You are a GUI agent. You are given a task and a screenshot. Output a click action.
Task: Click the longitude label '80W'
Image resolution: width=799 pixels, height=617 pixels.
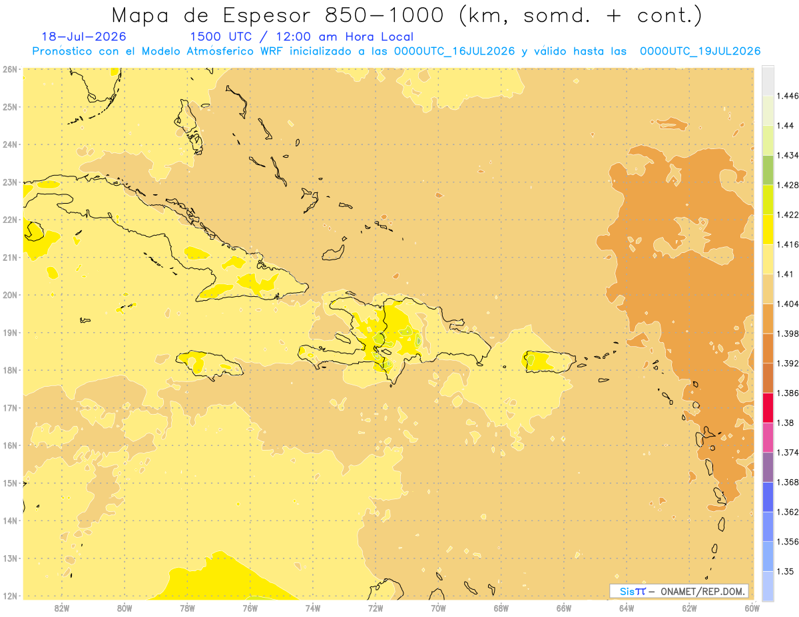click(x=125, y=608)
